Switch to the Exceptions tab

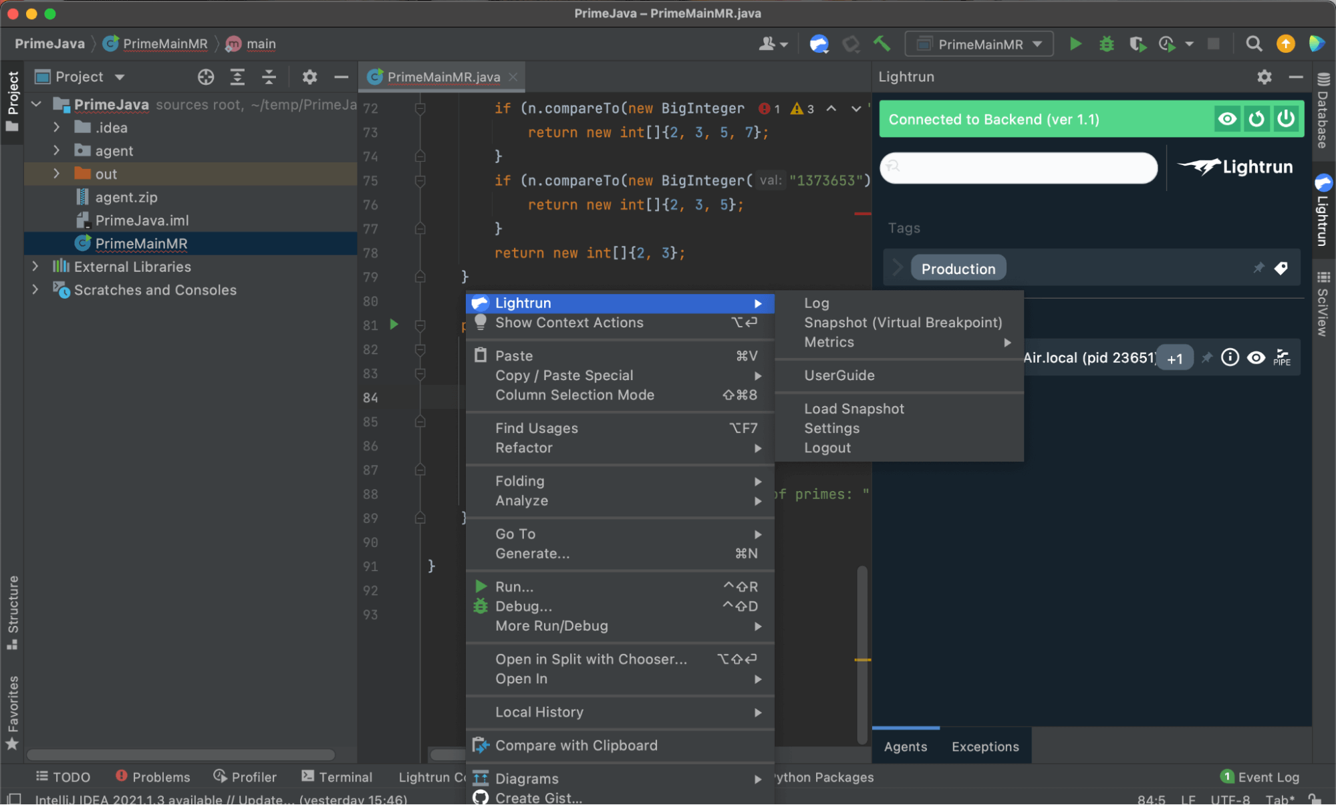[985, 746]
